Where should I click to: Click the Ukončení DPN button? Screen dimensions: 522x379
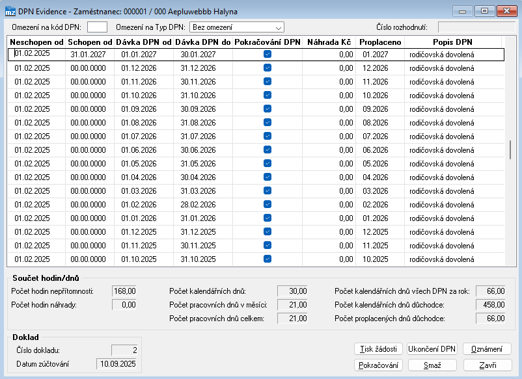(432, 349)
